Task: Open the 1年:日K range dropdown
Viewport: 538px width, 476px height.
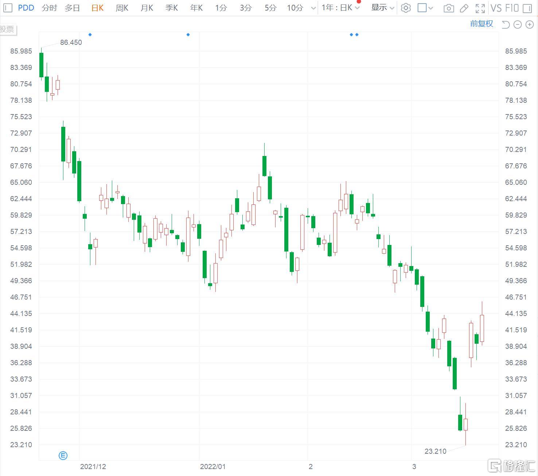Action: click(340, 8)
